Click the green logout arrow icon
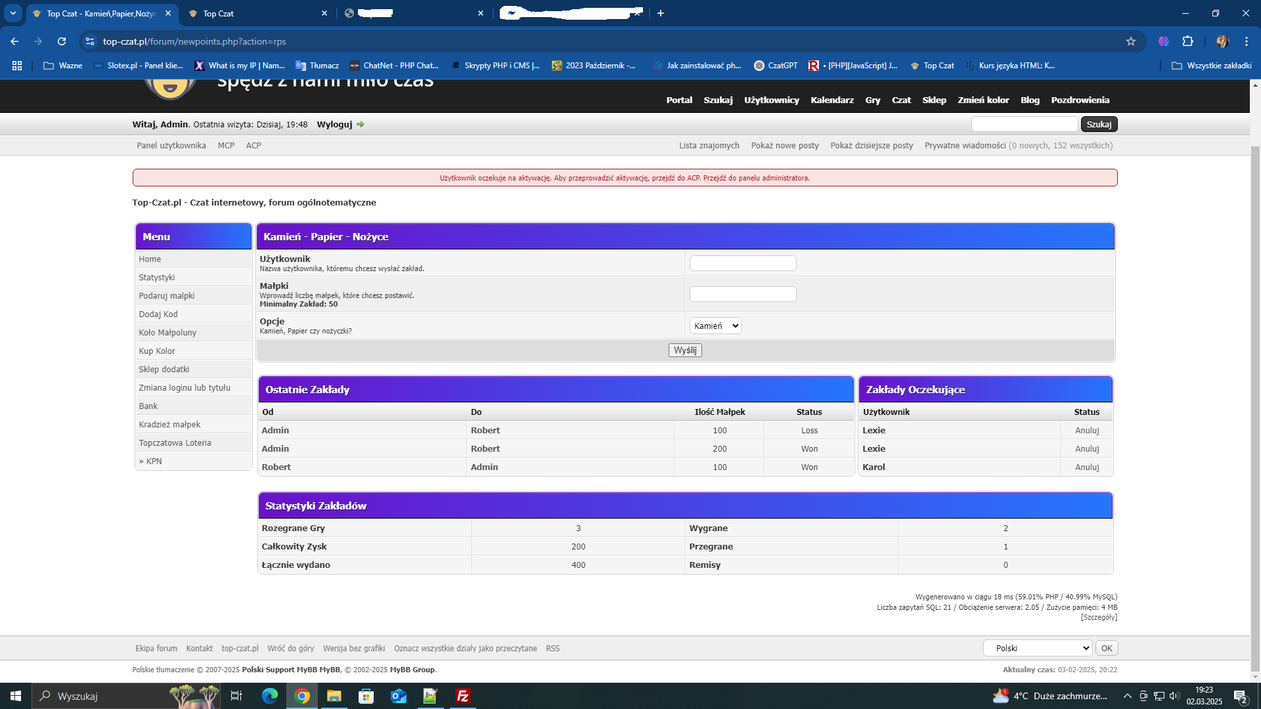 [x=361, y=124]
